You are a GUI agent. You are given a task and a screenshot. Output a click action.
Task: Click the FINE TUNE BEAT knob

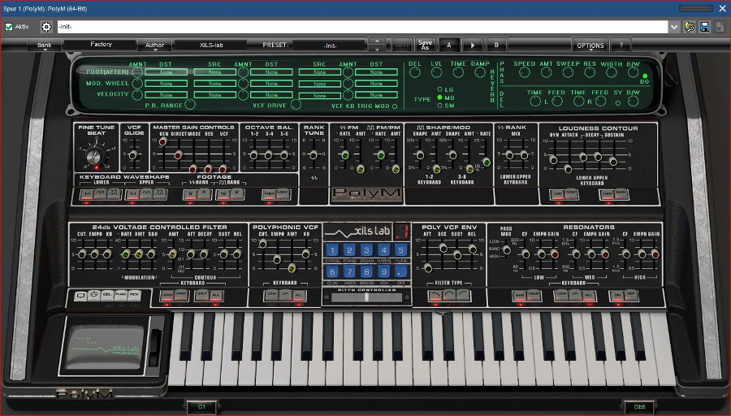coord(97,156)
